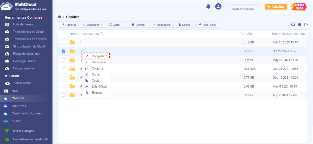Choose Cortar in context menu

[96, 74]
